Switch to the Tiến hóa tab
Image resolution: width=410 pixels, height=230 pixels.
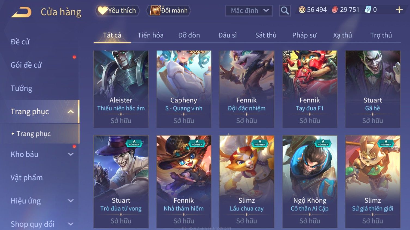pos(150,35)
